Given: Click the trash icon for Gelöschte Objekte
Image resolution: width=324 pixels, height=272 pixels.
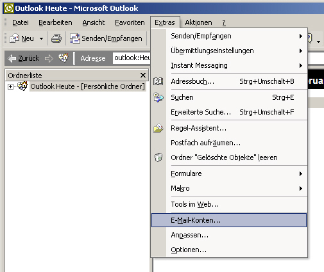Looking at the screenshot, I should coord(158,157).
